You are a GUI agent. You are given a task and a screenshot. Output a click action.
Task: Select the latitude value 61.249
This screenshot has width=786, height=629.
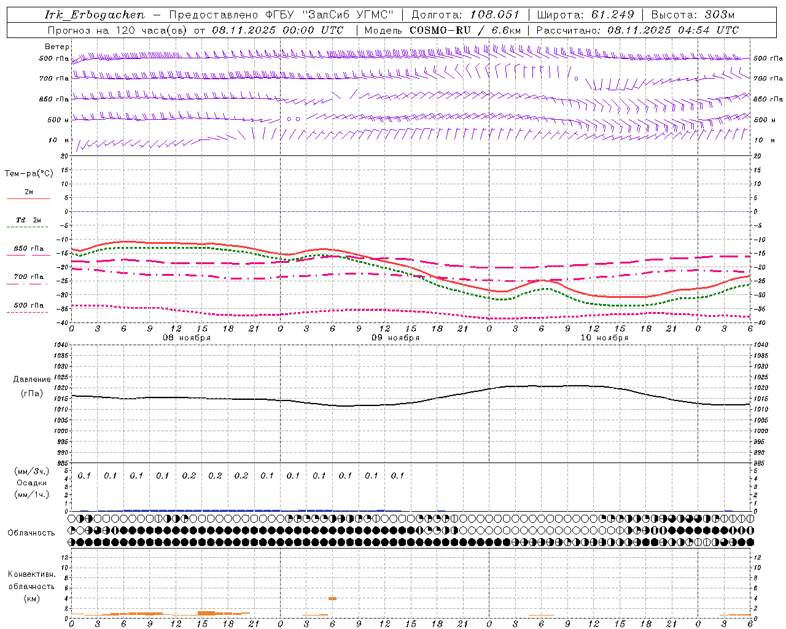(x=613, y=15)
